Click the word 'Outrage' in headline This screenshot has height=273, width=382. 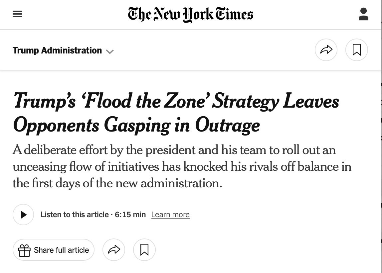tap(227, 126)
